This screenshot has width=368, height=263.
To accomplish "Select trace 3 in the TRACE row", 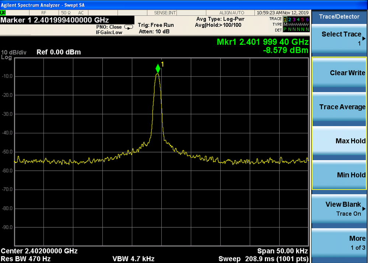I will 294,19.
